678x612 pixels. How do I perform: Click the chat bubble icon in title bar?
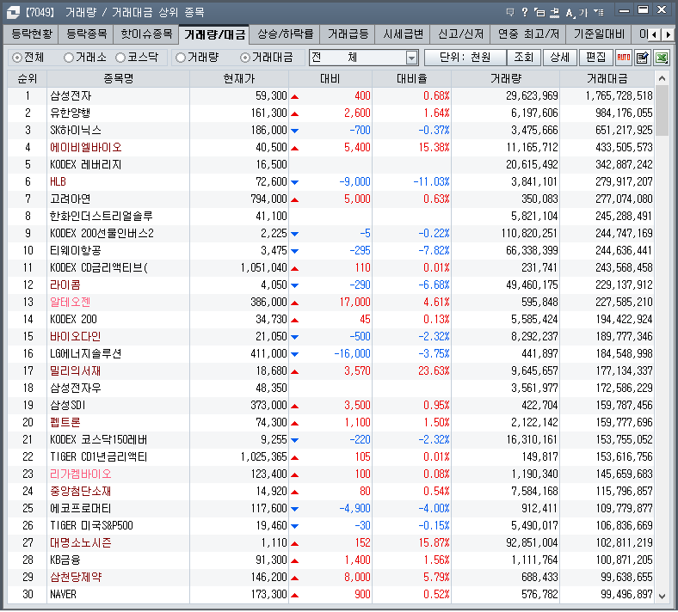pos(510,12)
